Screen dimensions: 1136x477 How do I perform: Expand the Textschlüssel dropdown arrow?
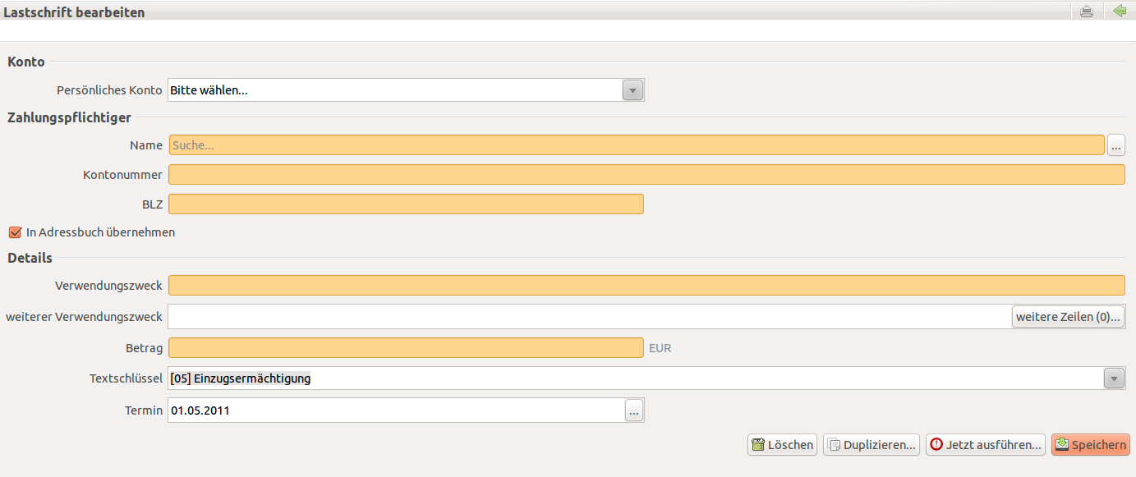[x=1114, y=378]
